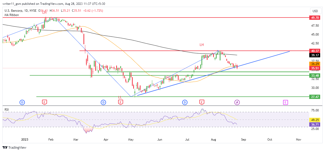The width and height of the screenshot is (325, 152).
Task: Click the LH label above the August high
Action: [202, 45]
